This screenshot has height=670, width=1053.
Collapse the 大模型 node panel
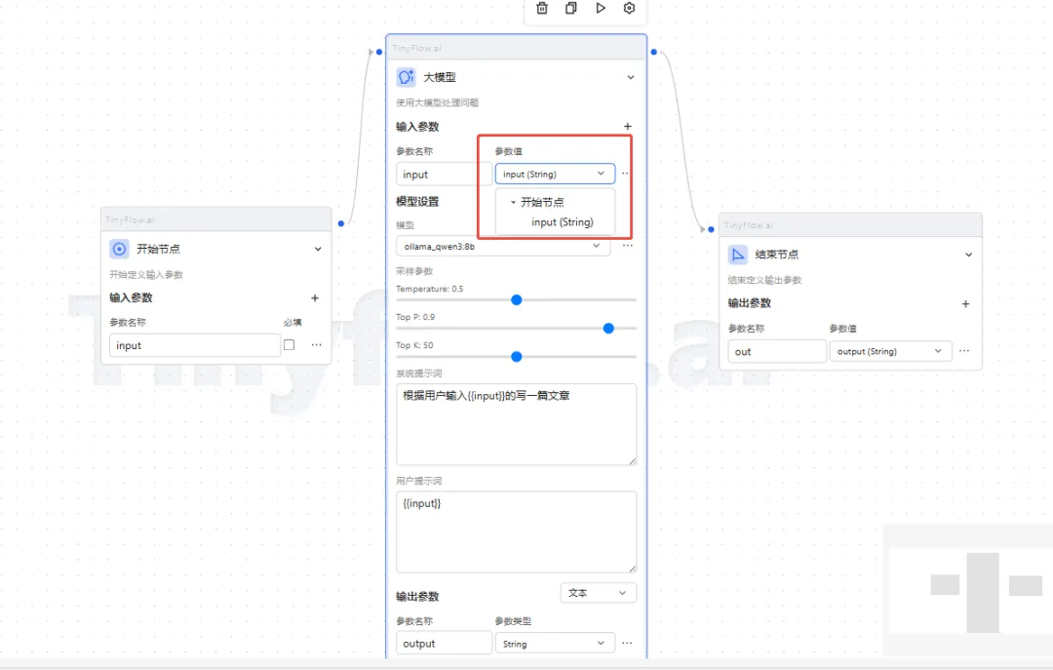tap(630, 77)
